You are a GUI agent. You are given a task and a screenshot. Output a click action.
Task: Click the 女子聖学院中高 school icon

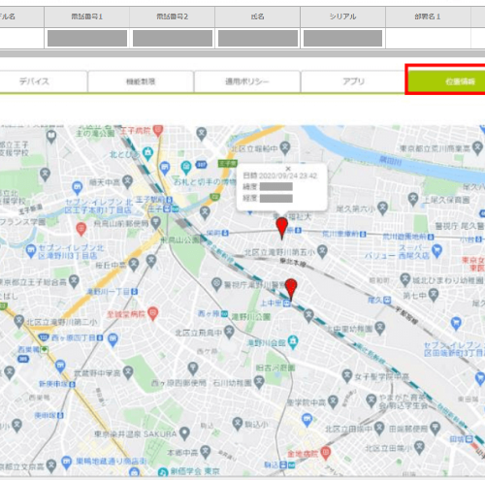click(x=347, y=375)
